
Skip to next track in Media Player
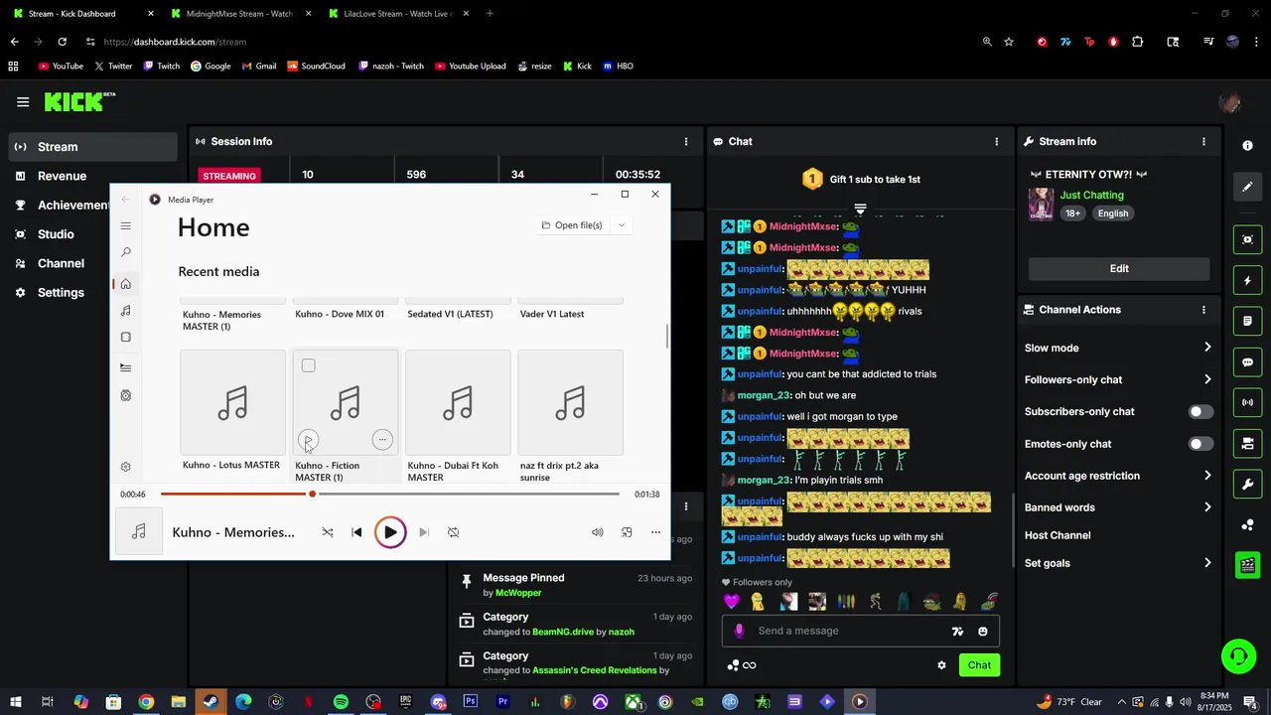point(424,532)
